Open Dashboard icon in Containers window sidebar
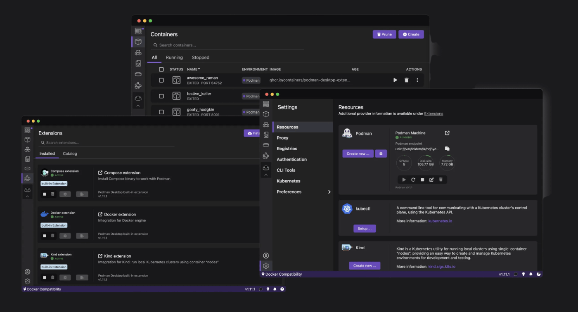This screenshot has width=578, height=312. tap(138, 31)
